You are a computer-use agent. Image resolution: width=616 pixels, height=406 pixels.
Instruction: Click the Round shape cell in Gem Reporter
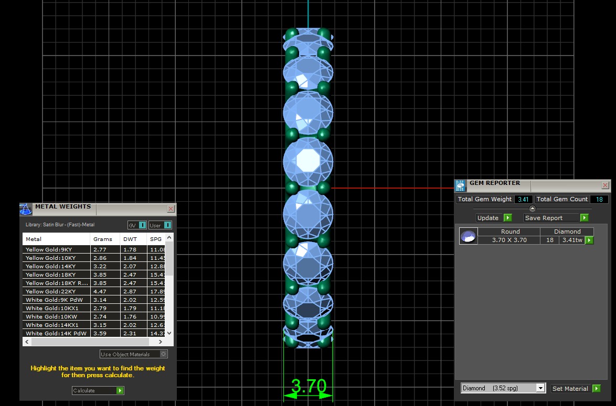click(510, 232)
